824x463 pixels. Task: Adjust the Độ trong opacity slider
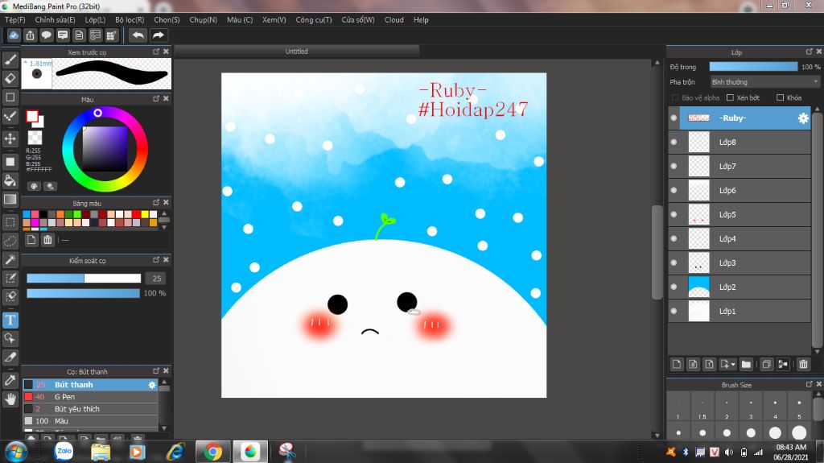(753, 66)
